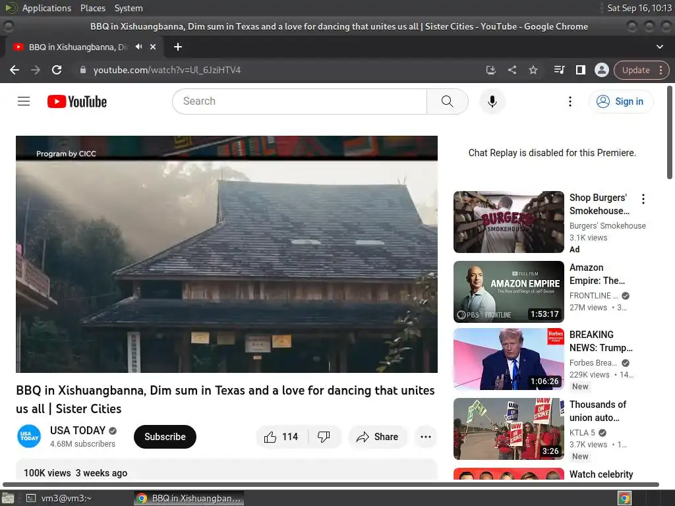This screenshot has width=675, height=506.
Task: Like the video with thumbs up
Action: pyautogui.click(x=282, y=437)
